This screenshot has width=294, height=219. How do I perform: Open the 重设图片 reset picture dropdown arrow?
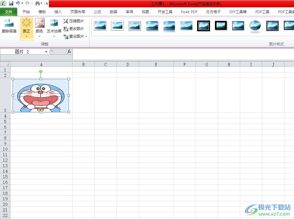click(x=86, y=36)
